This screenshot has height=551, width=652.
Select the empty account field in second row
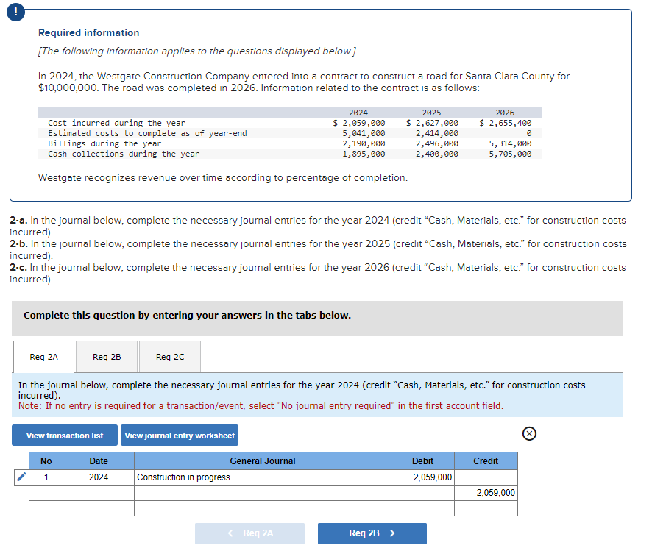pos(263,493)
